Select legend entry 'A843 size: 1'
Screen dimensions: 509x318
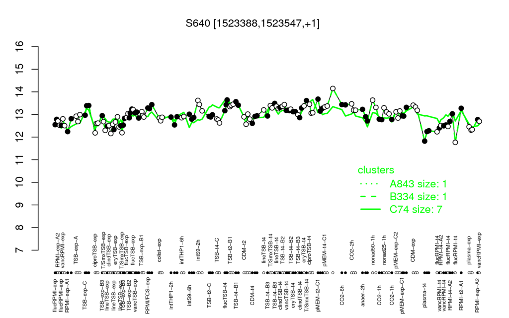coord(419,184)
